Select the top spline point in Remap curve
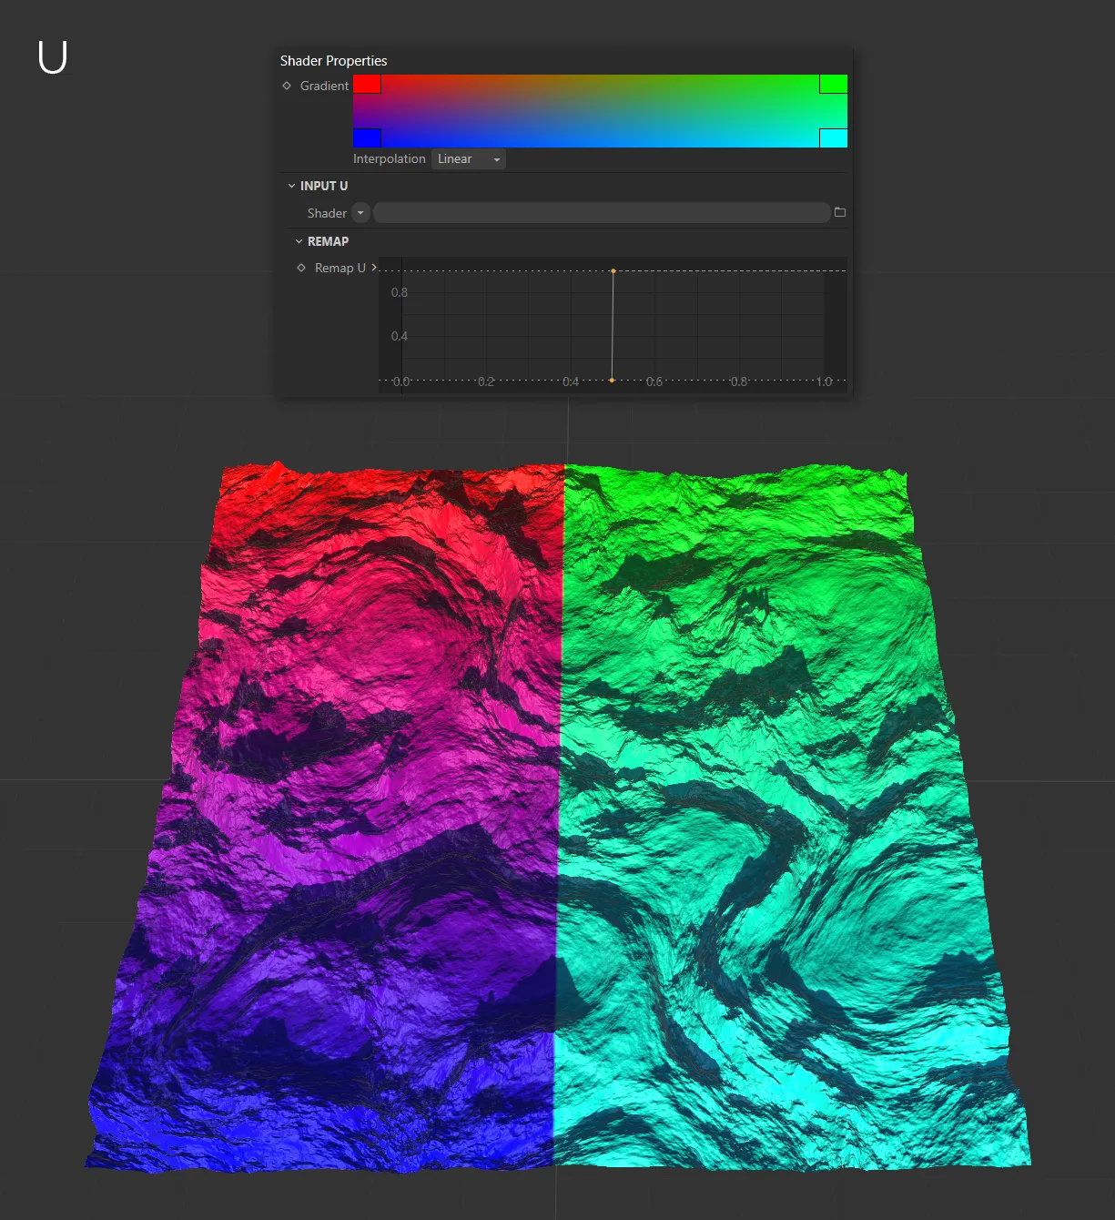This screenshot has width=1115, height=1220. [613, 270]
